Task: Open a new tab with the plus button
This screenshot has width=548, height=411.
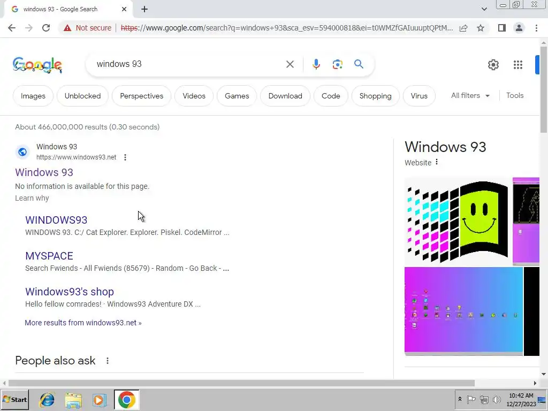Action: 144,9
